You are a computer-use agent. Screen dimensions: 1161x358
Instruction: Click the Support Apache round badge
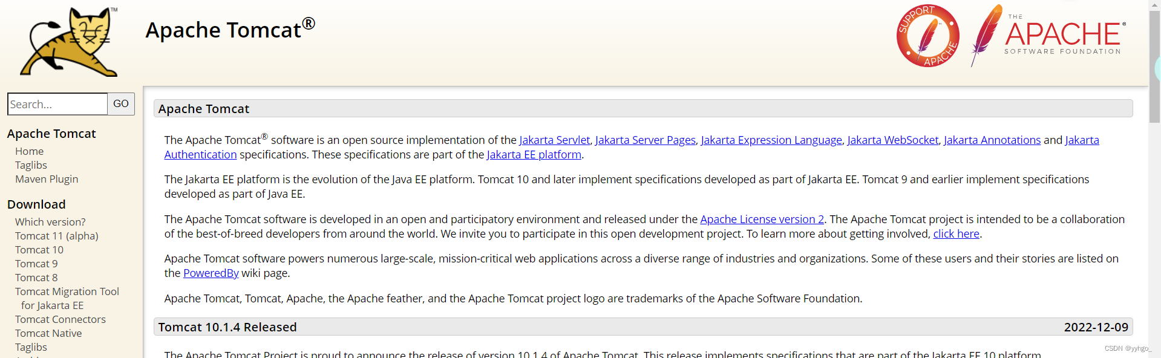(x=927, y=36)
